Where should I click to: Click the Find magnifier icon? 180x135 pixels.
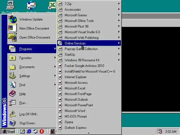click(x=12, y=85)
